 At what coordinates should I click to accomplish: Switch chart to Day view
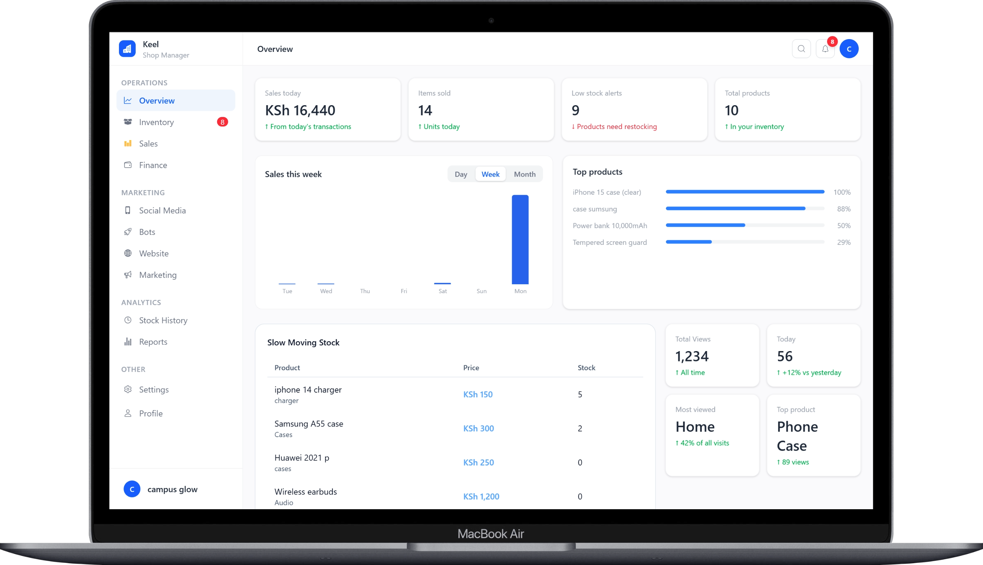(461, 174)
